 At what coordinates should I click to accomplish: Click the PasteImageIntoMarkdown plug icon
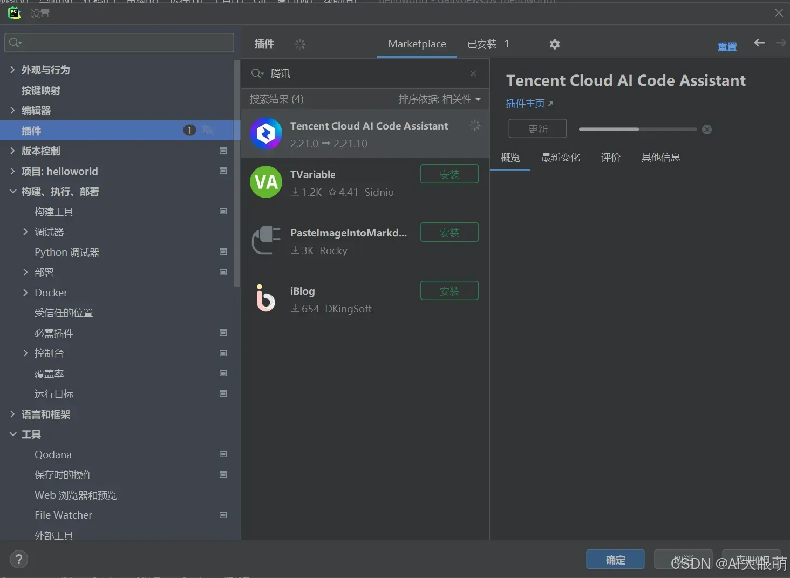[266, 240]
